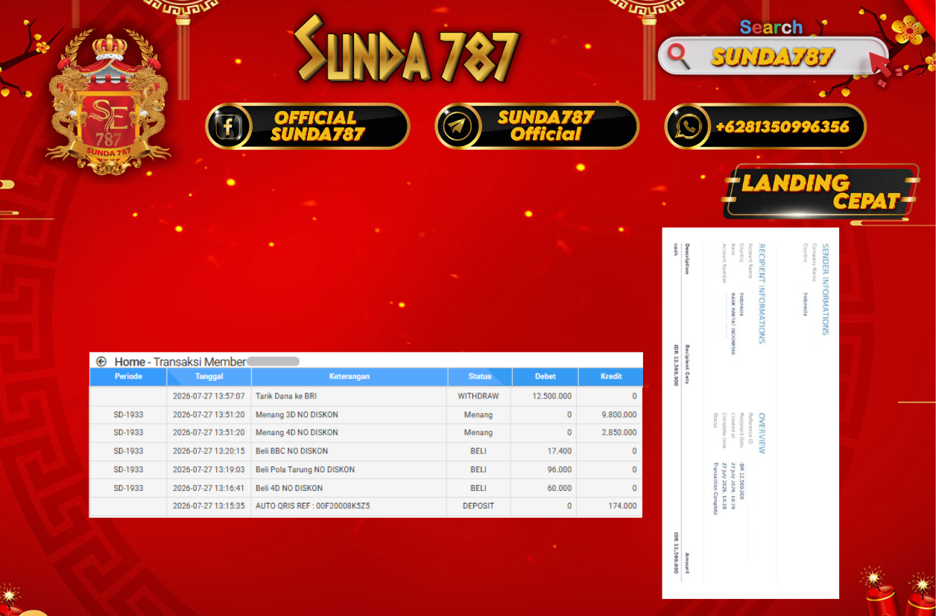
Task: Click the RECIPIENT INFORMATIONS heading on receipt
Action: (x=762, y=293)
